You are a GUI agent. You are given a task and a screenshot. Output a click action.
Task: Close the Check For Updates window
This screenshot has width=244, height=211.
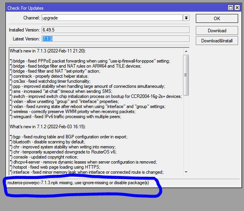tap(237, 8)
